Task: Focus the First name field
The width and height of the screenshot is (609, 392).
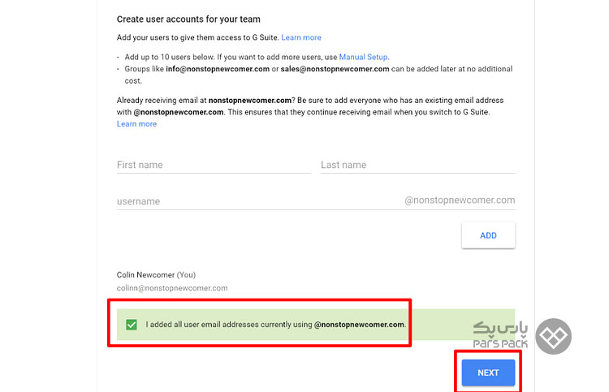Action: point(214,165)
